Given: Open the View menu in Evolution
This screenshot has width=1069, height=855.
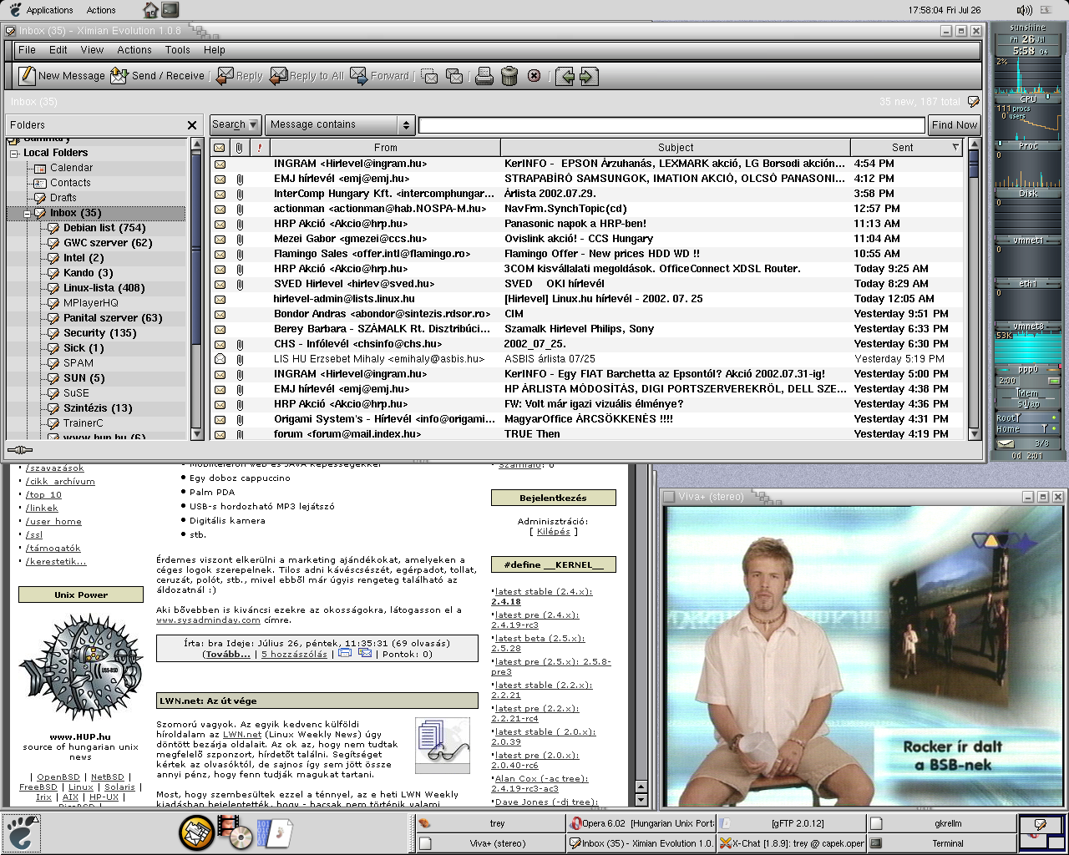Looking at the screenshot, I should [92, 50].
